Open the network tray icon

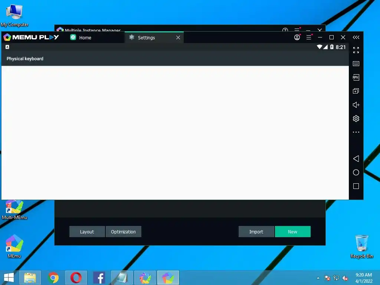click(x=336, y=278)
